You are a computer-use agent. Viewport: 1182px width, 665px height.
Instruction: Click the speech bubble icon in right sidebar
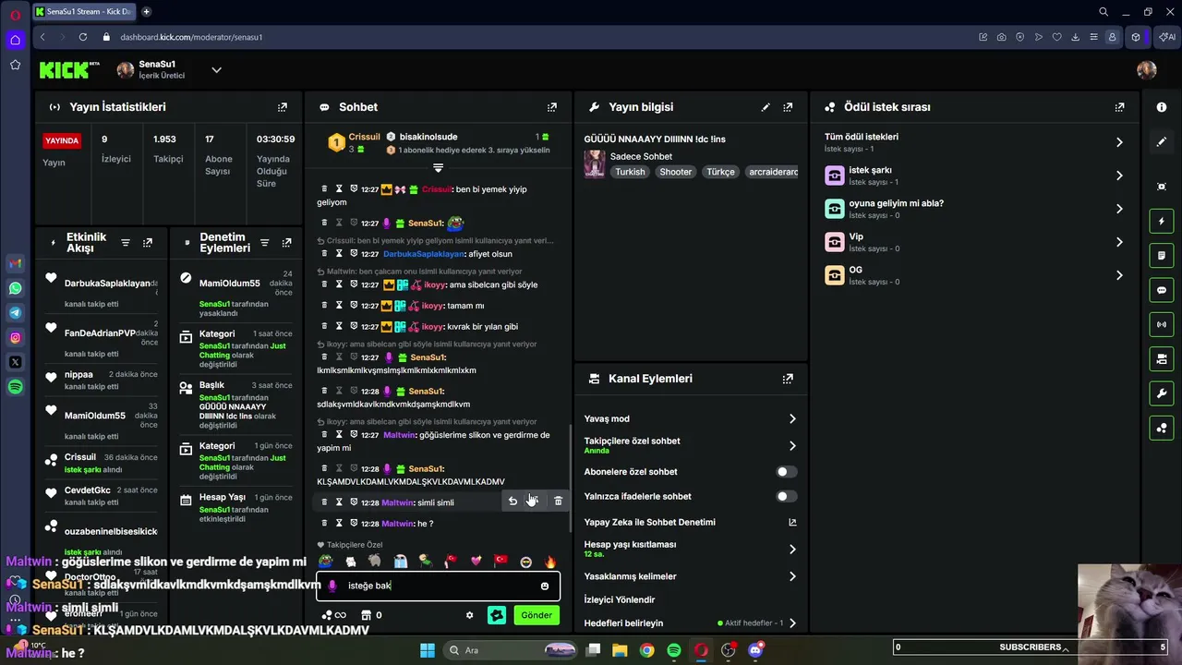pos(1162,290)
